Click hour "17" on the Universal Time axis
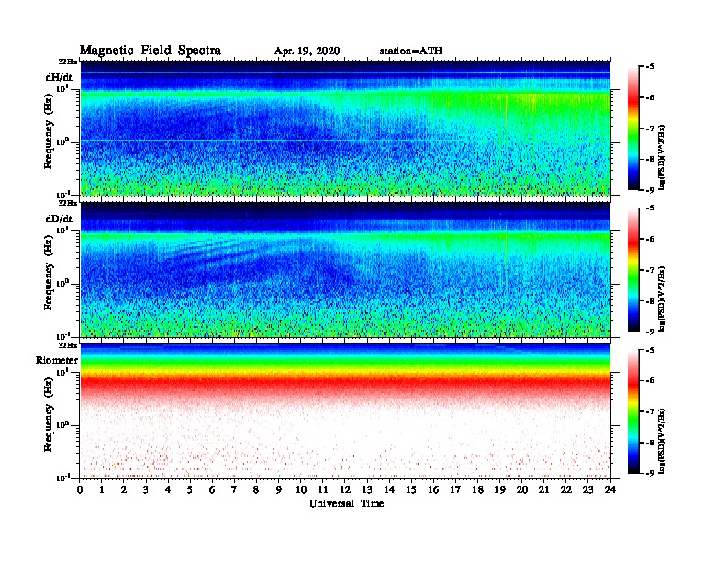This screenshot has width=727, height=562. point(455,489)
